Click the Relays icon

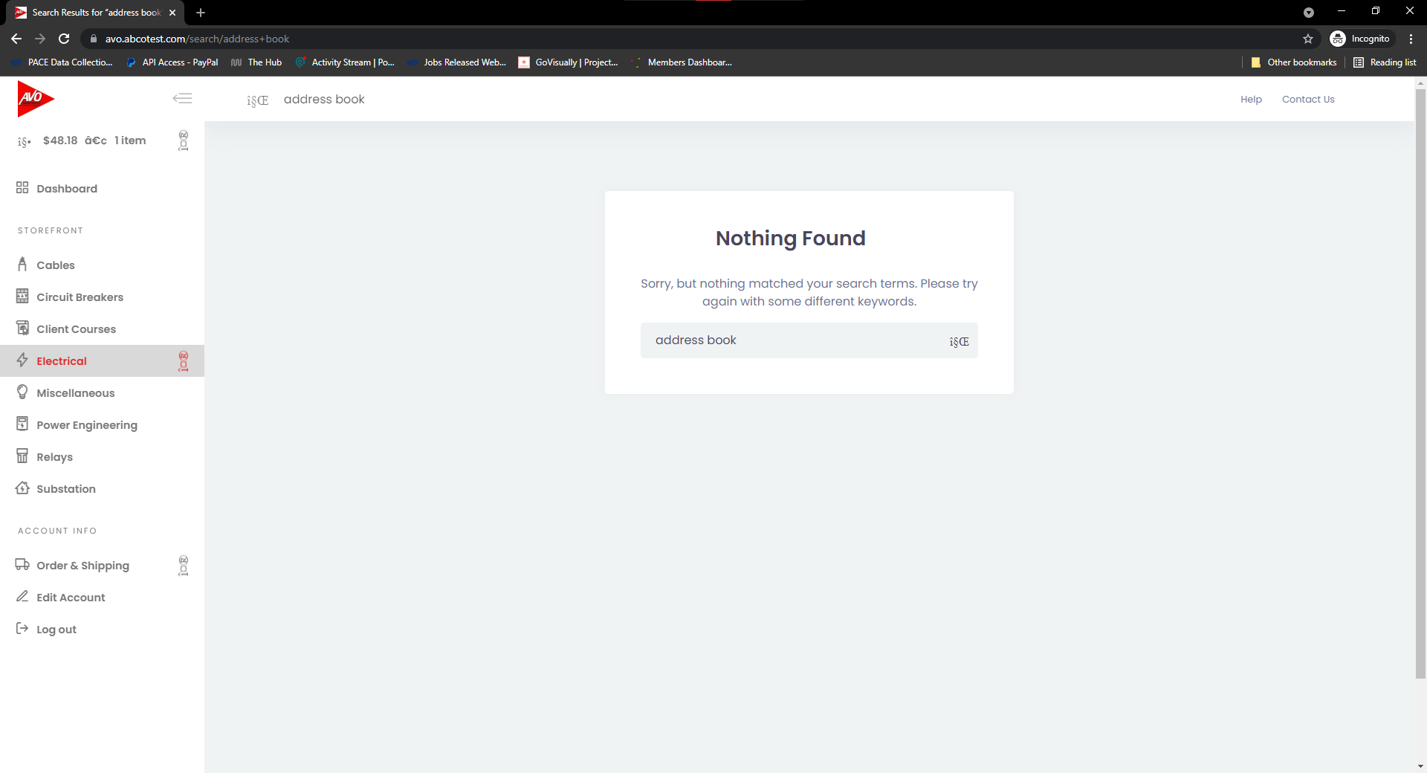click(22, 456)
